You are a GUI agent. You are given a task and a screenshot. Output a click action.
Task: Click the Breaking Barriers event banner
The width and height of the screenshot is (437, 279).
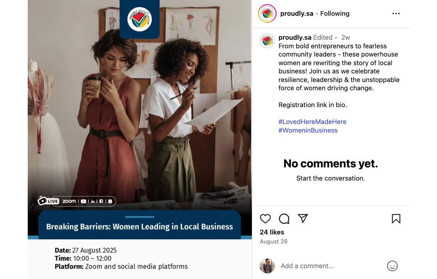[139, 227]
